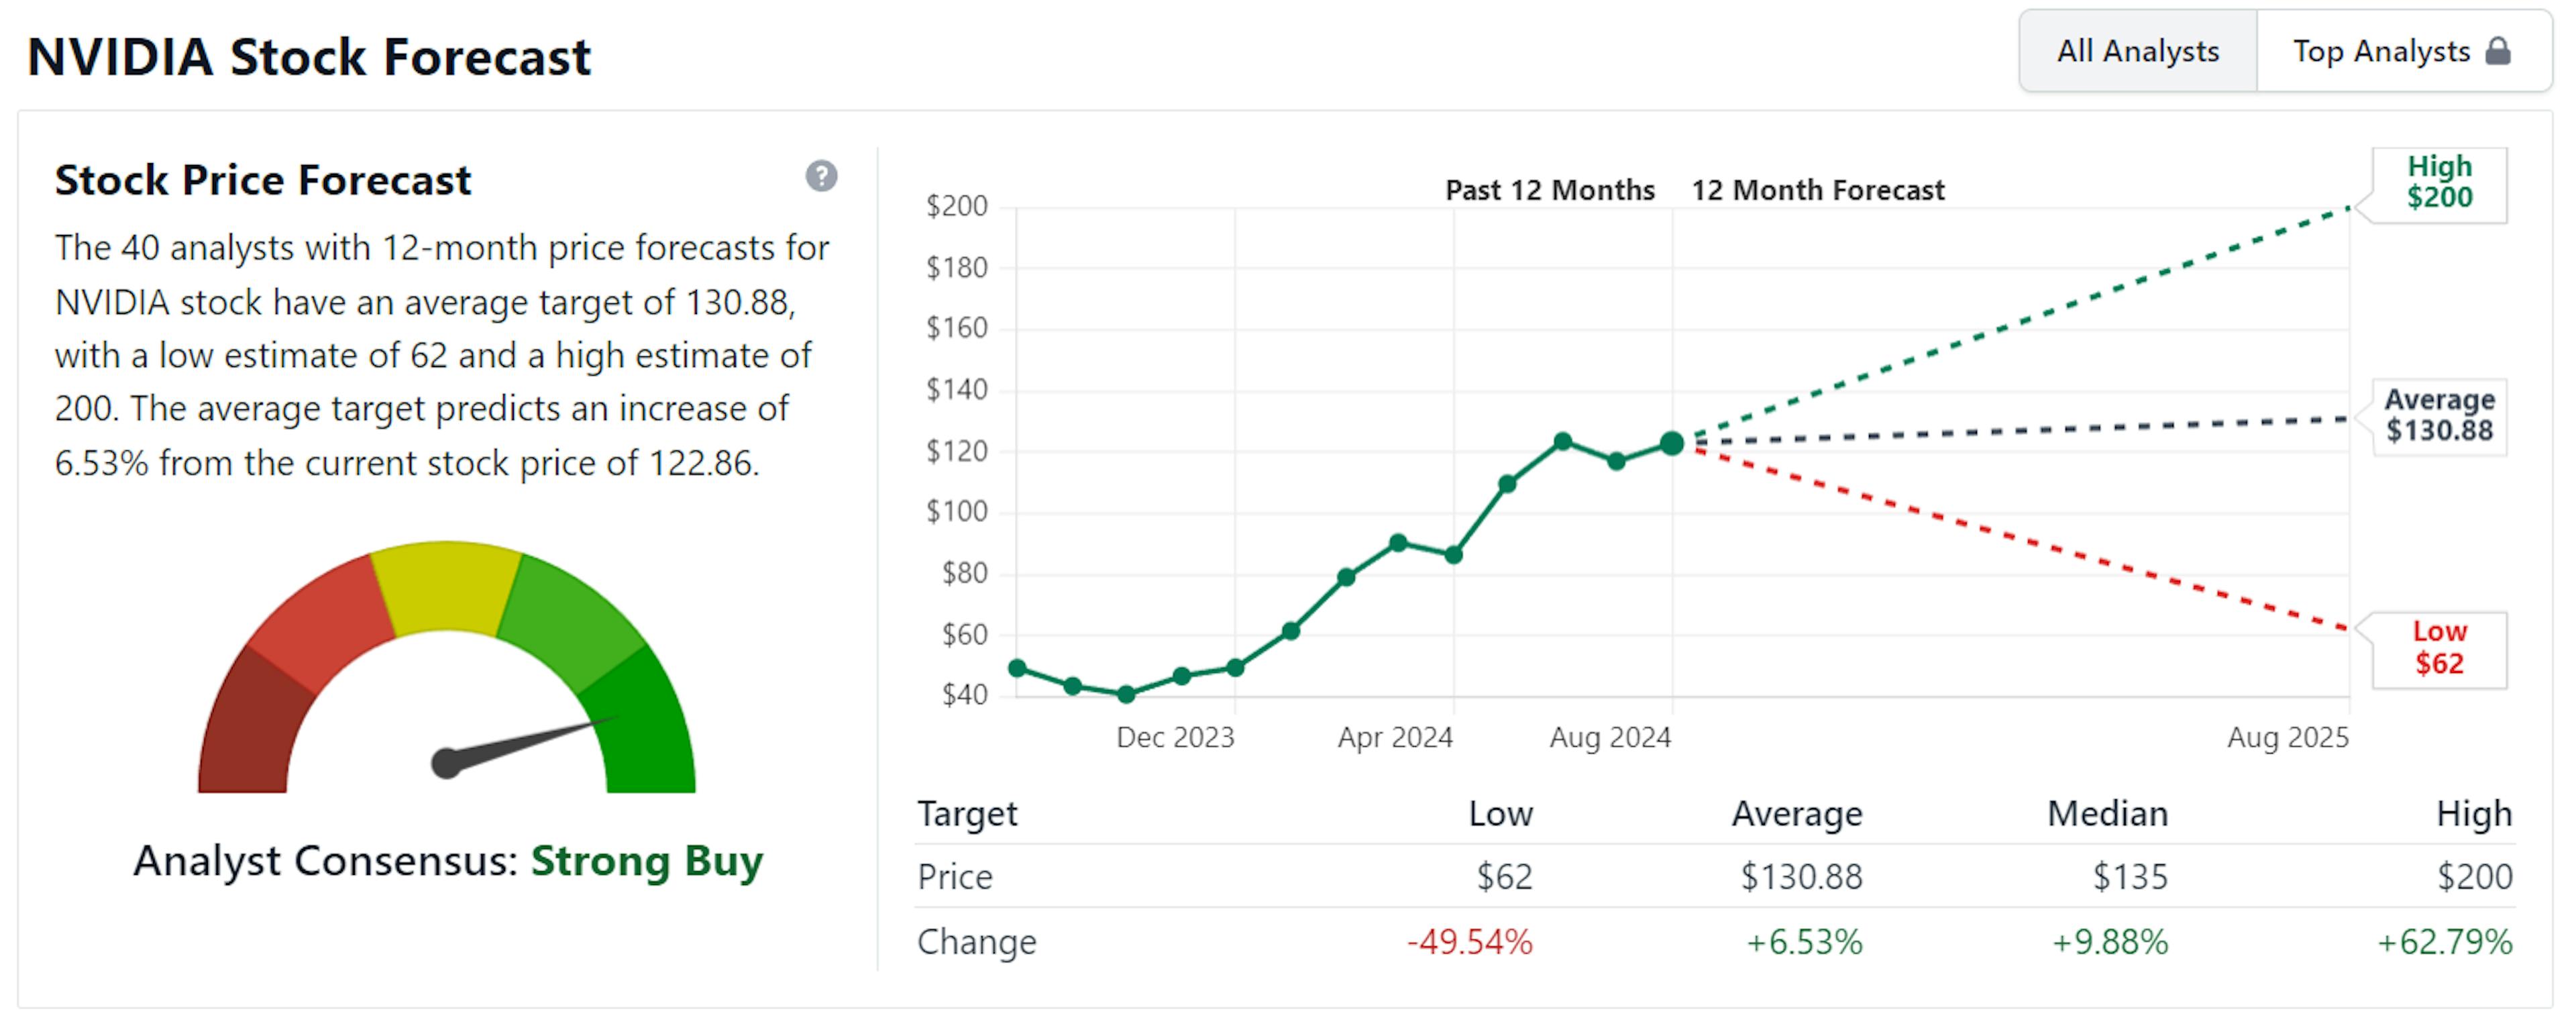Click the gauge needle pivot

pyautogui.click(x=446, y=764)
